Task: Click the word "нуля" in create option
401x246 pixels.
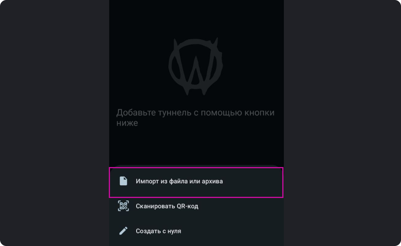Action: click(x=174, y=231)
